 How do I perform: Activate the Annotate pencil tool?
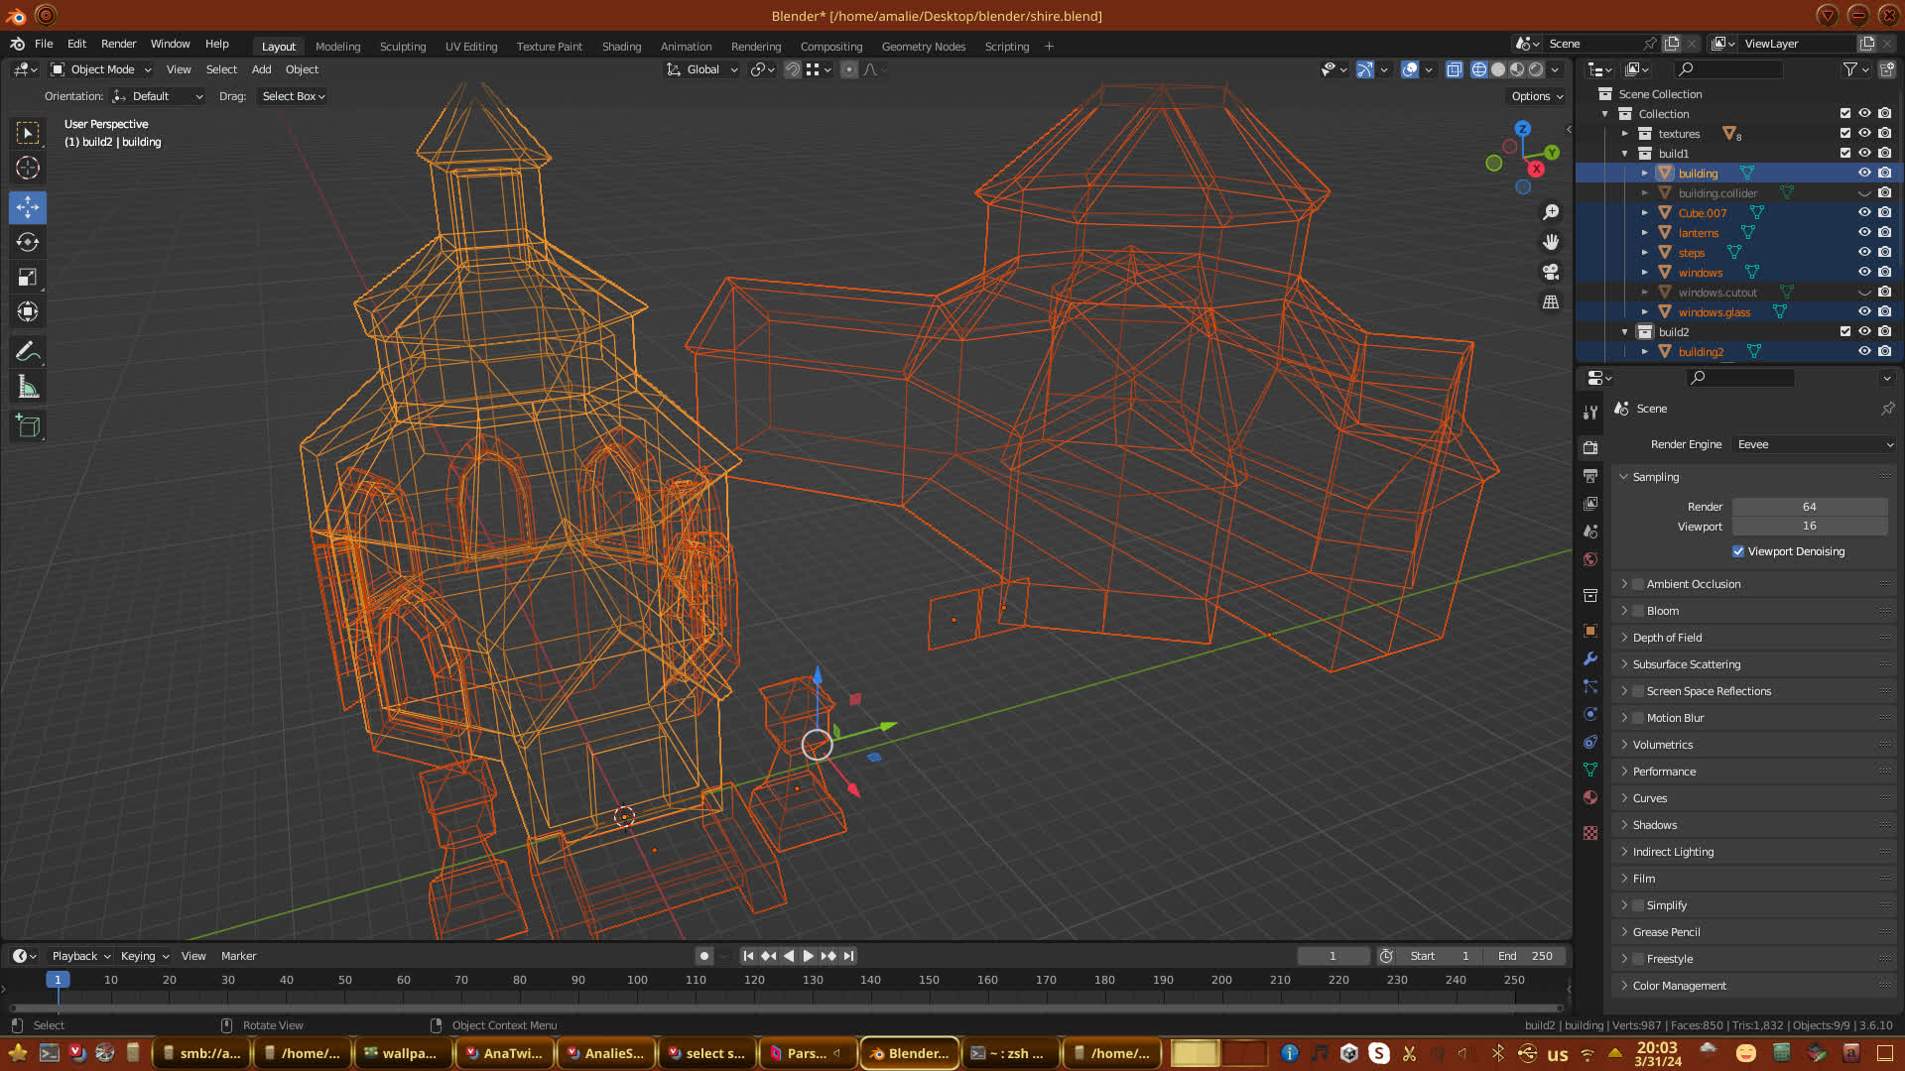click(28, 352)
